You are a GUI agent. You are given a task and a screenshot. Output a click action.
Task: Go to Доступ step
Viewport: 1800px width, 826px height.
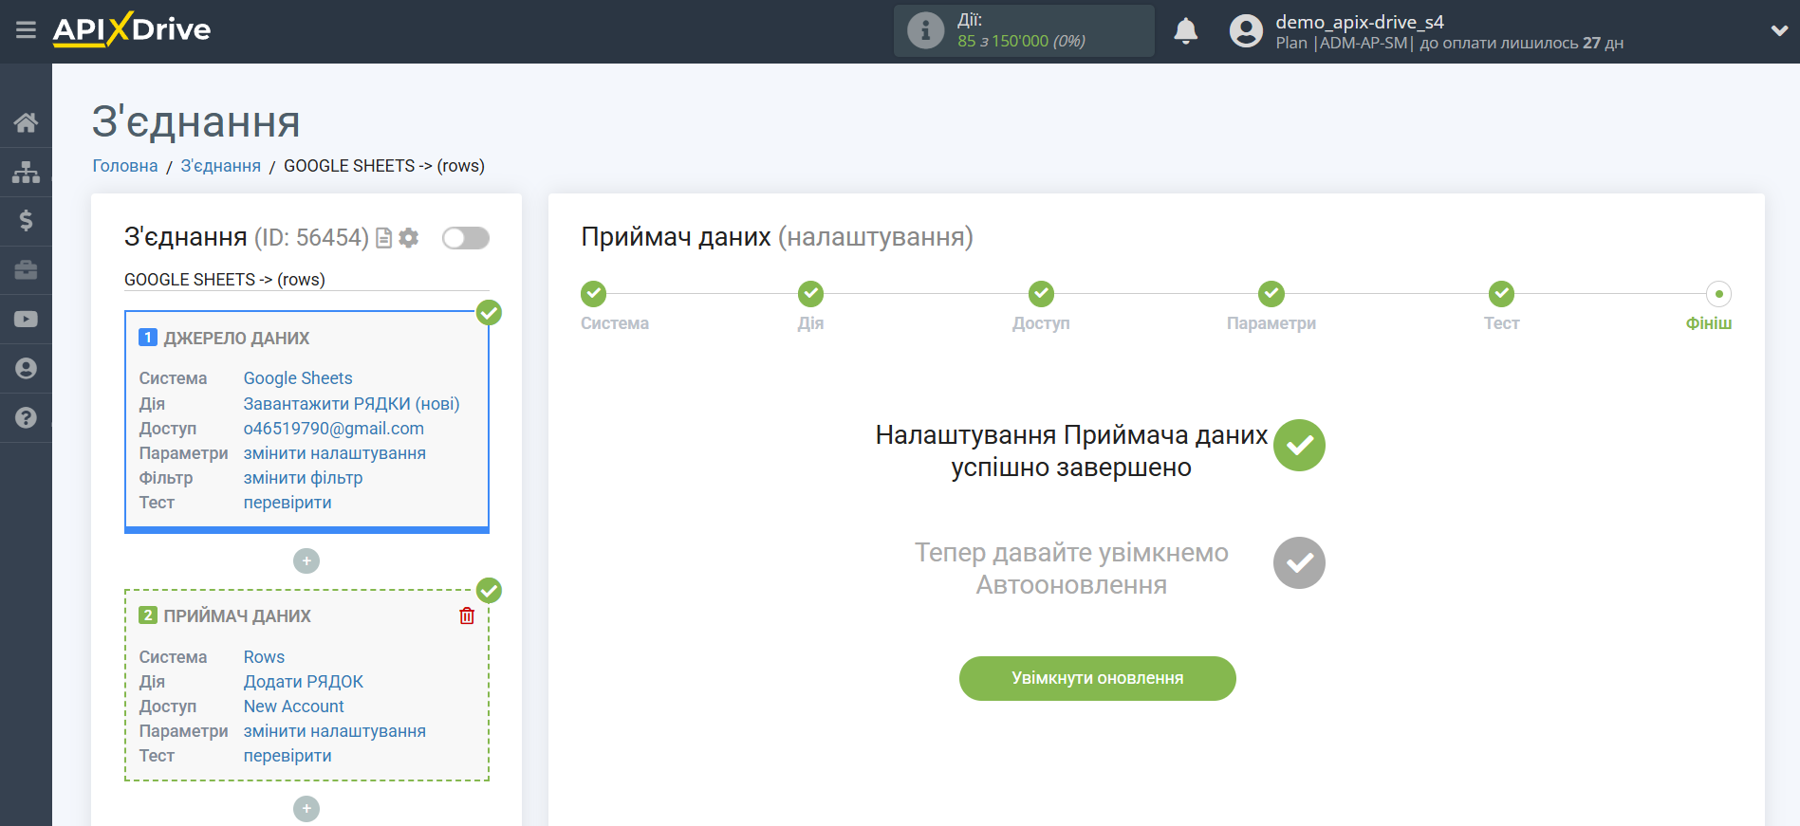pos(1041,294)
